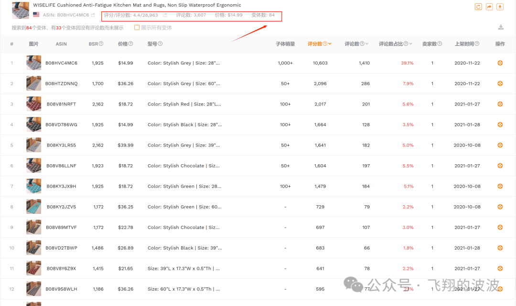Click the action icon for row B08VD2TBWP

point(500,248)
